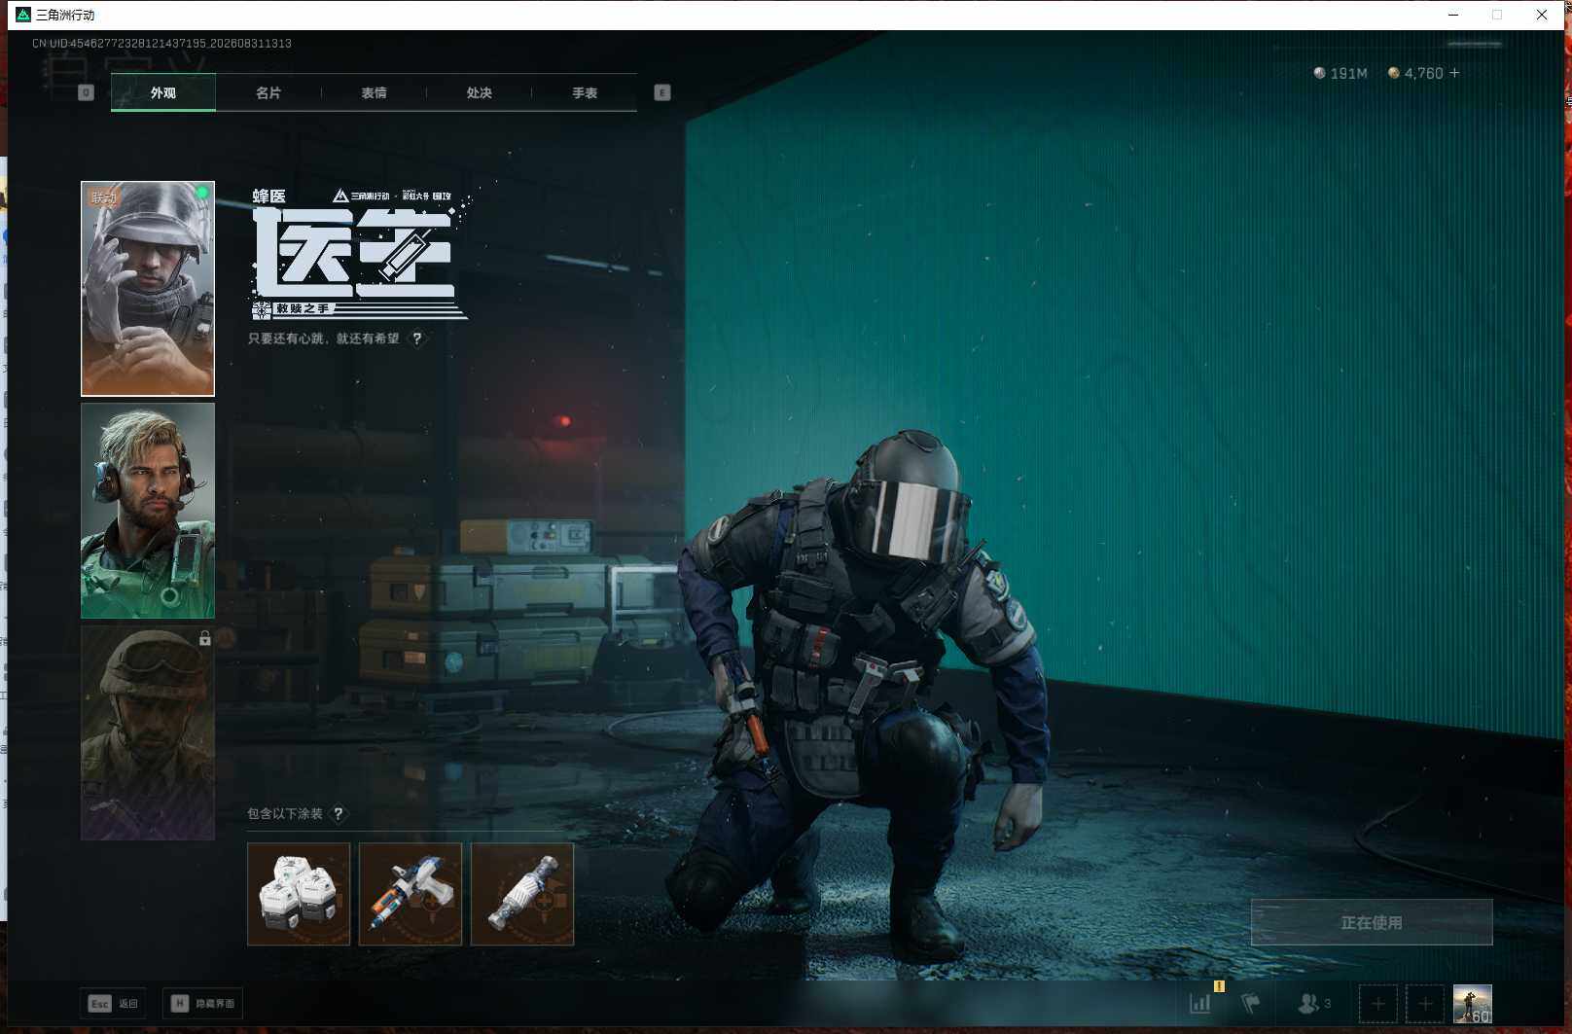Click the E next-tab key icon

click(x=662, y=92)
